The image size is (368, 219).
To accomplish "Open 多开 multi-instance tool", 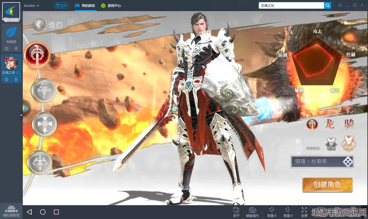I will click(x=236, y=212).
